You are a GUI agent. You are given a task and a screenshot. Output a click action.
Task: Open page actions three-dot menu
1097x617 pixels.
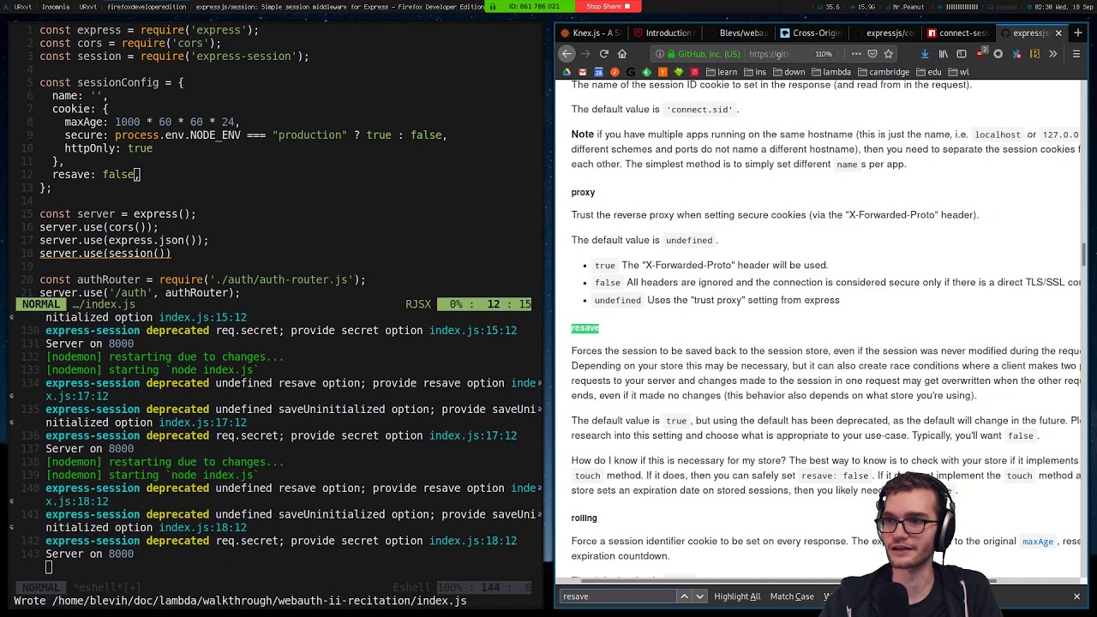[855, 54]
